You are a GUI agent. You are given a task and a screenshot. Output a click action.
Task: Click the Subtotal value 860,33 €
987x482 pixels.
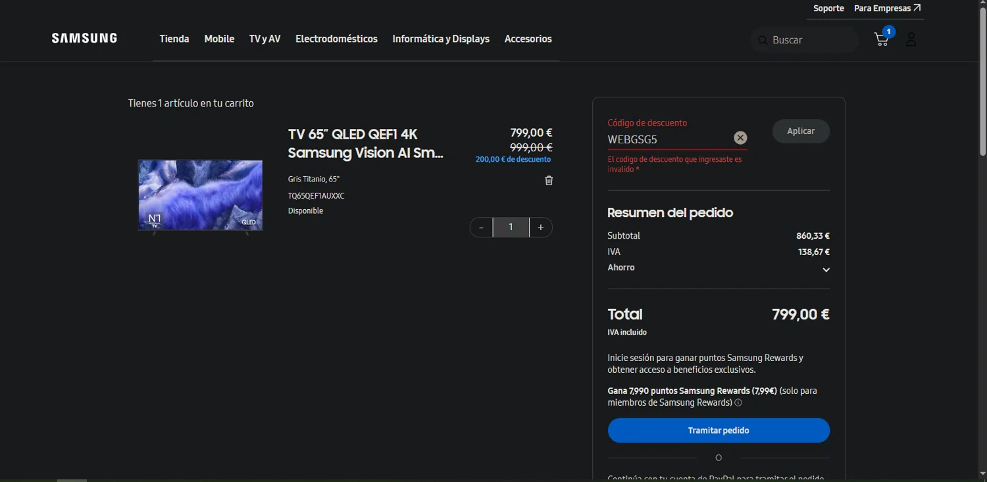813,236
